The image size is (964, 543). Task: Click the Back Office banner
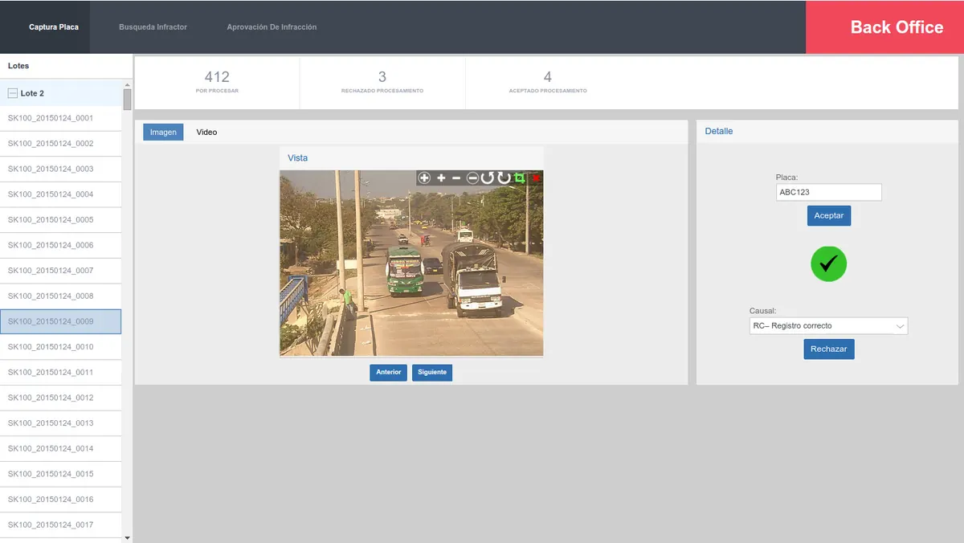[x=884, y=27]
